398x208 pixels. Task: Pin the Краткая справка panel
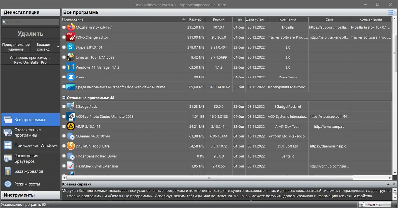pos(388,184)
